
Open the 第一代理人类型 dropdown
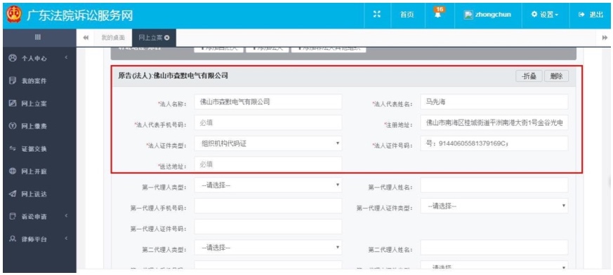click(268, 185)
